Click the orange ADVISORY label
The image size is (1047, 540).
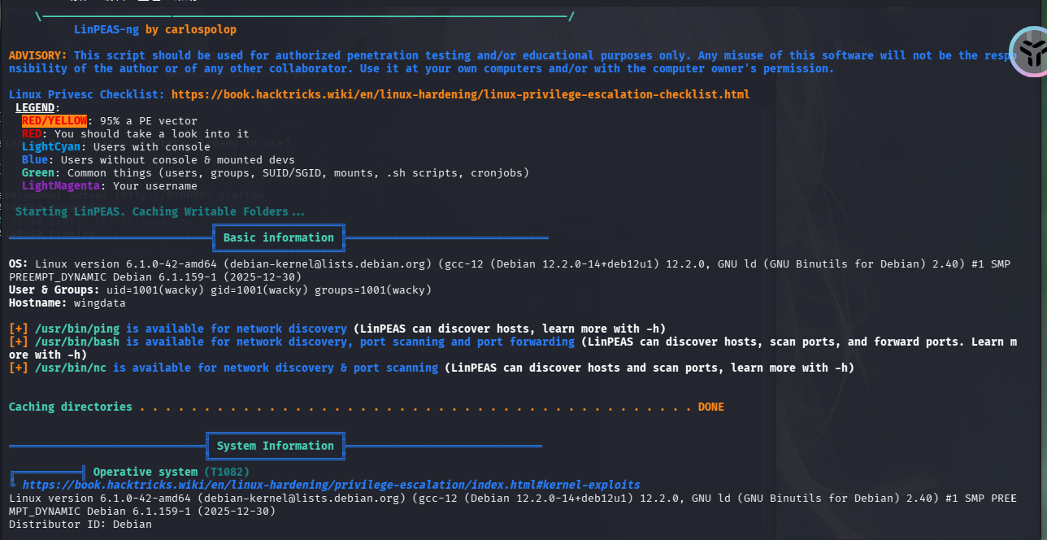37,55
